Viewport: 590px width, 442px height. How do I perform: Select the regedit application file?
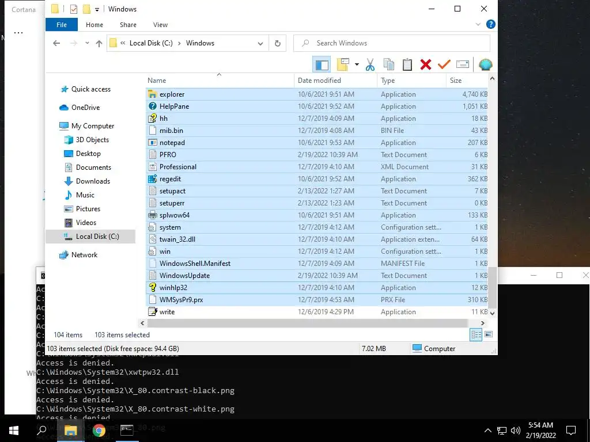[x=316, y=179]
